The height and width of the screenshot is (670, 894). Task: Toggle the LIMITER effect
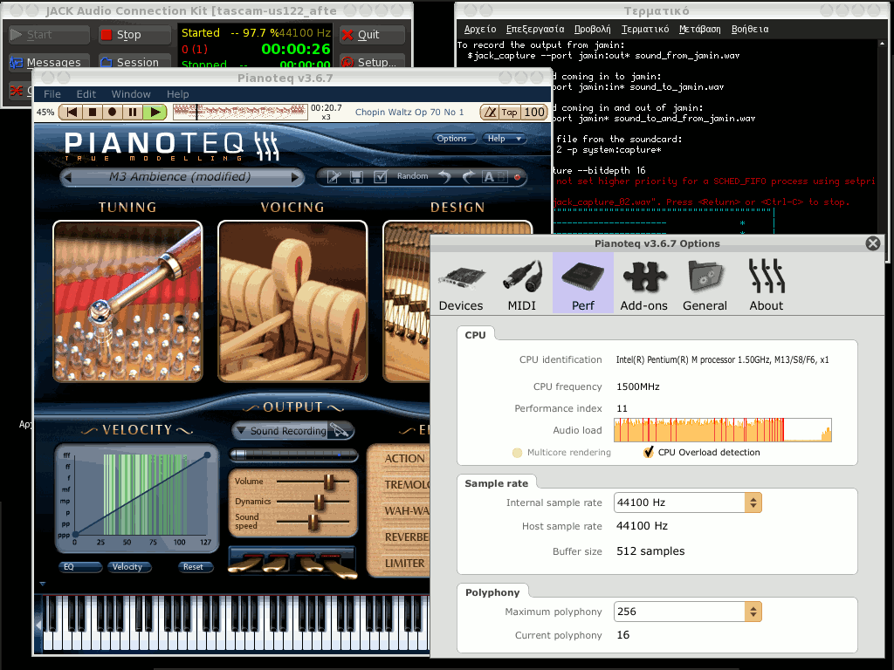tap(403, 564)
